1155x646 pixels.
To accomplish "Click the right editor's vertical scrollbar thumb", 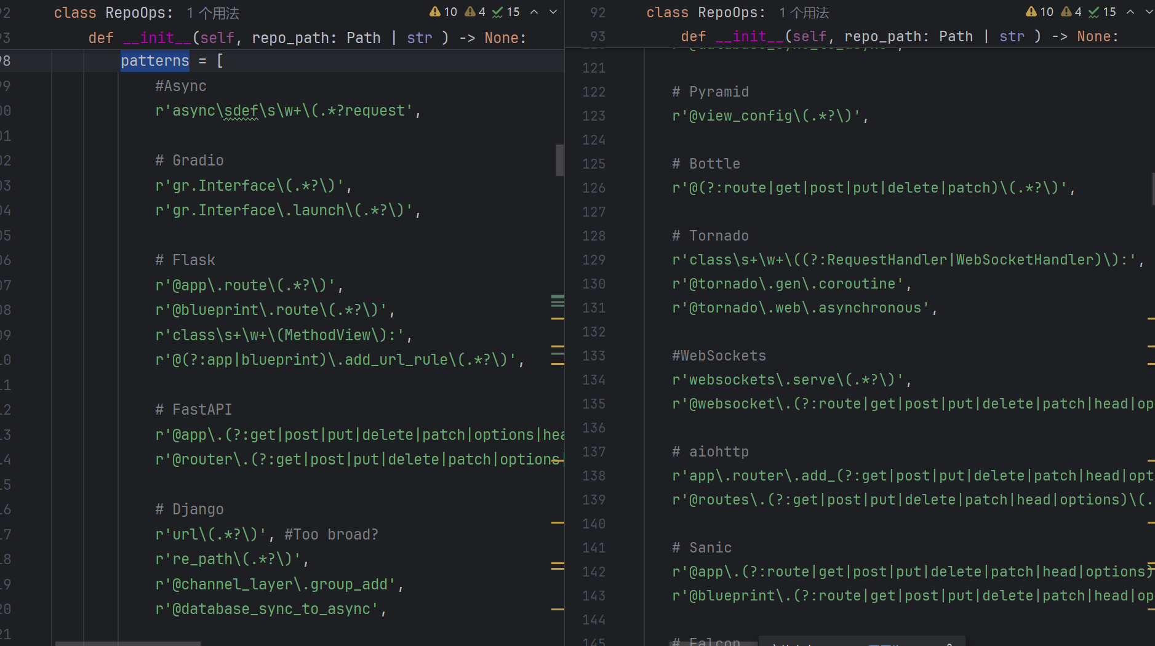I will point(1153,188).
